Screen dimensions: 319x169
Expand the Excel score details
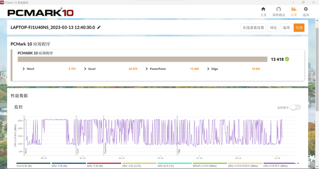85,69
